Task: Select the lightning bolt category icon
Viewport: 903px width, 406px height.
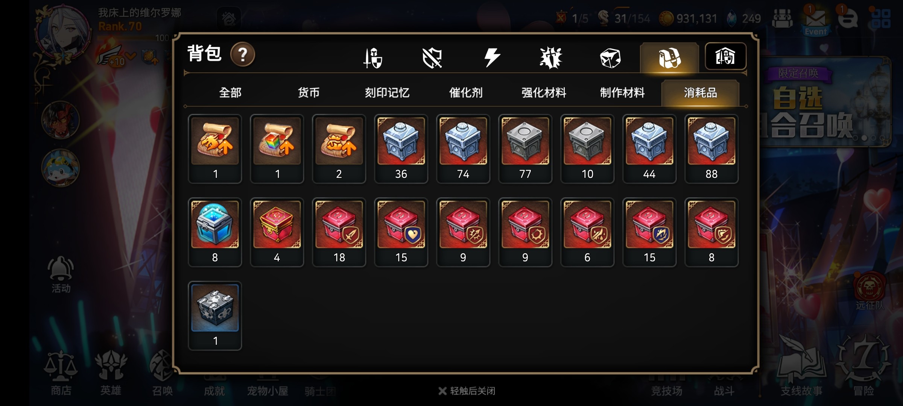Action: pos(492,58)
